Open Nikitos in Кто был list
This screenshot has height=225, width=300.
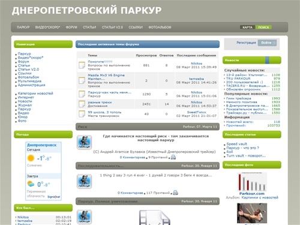click(x=23, y=217)
